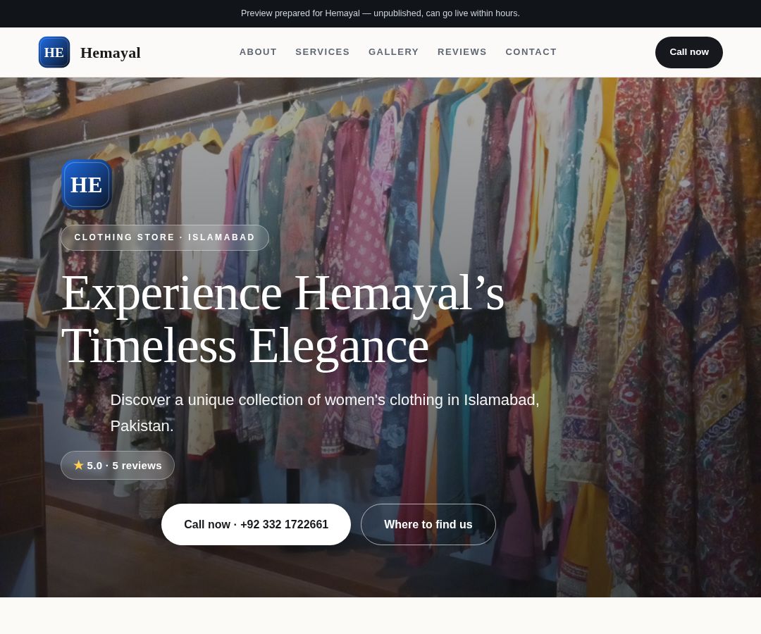
Task: Call +92 332 1722661 via hero button
Action: click(x=256, y=524)
